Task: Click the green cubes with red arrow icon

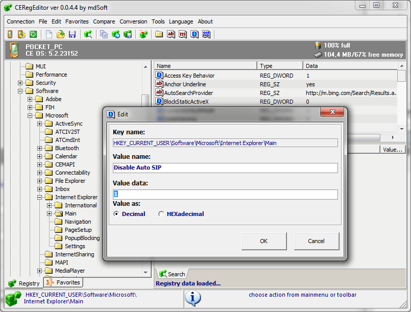Action: point(143,34)
